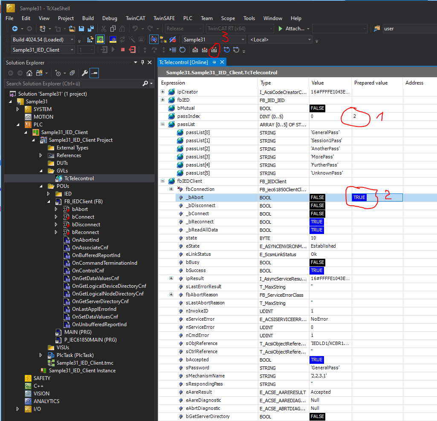Collapse the passList array row

(x=163, y=124)
